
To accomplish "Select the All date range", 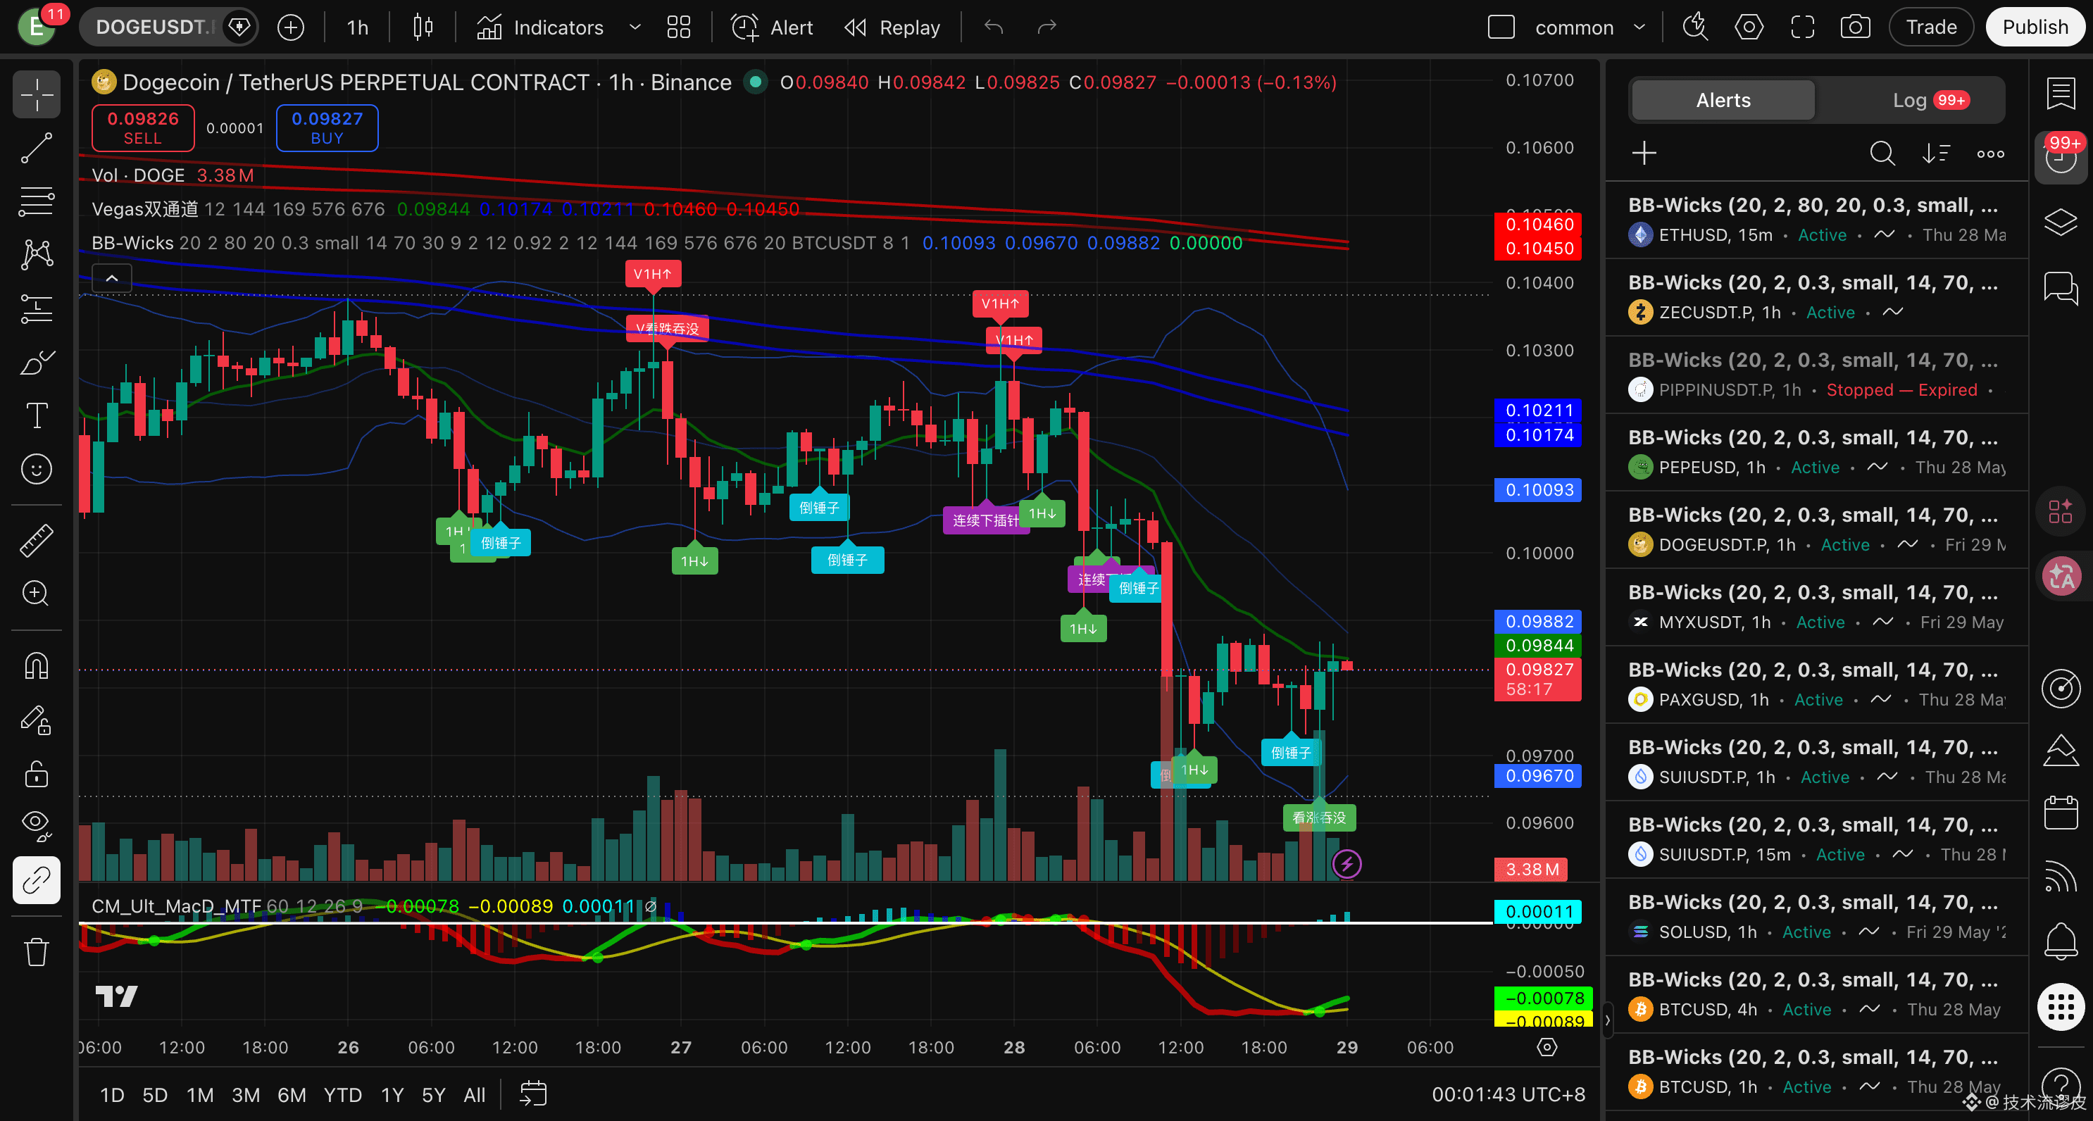I will coord(475,1095).
